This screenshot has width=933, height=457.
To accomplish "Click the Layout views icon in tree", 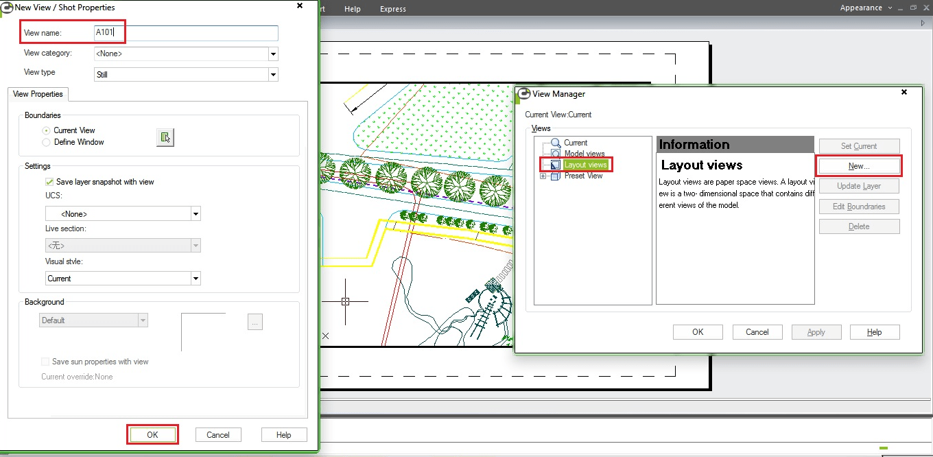I will tap(556, 165).
